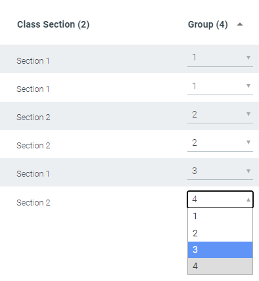Click the down arrow beside group value 3
Viewport: 259px width, 281px height.
(248, 171)
